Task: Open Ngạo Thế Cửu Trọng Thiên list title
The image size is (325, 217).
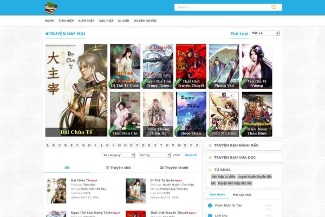Action: [92, 213]
